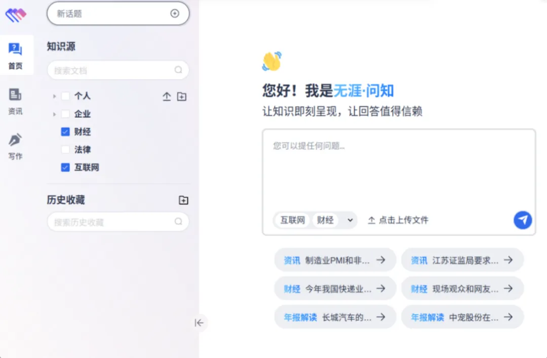
Task: Open suggestion 现场观众和网友...
Action: [462, 289]
